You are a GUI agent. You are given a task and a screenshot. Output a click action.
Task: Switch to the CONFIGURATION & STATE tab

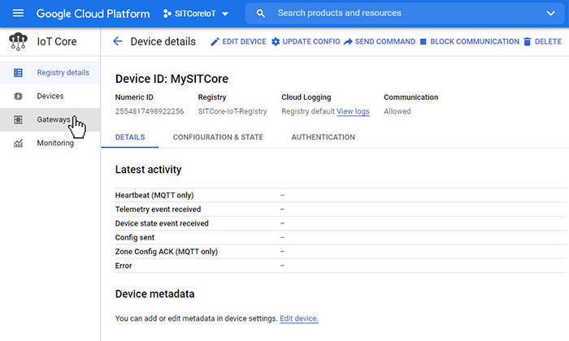click(x=218, y=137)
